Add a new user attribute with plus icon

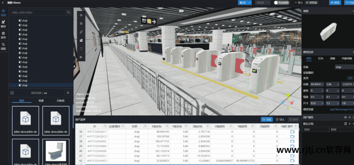click(349, 117)
